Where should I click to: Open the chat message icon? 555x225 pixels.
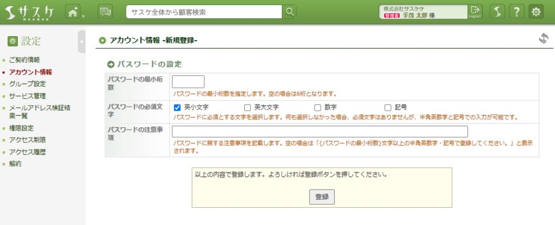coord(105,12)
